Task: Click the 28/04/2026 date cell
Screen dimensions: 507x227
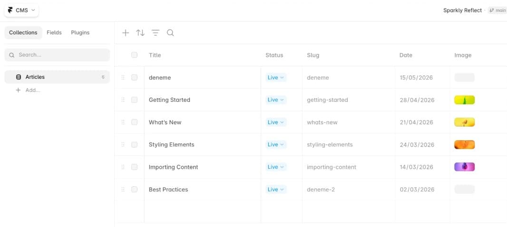Action: tap(422, 100)
